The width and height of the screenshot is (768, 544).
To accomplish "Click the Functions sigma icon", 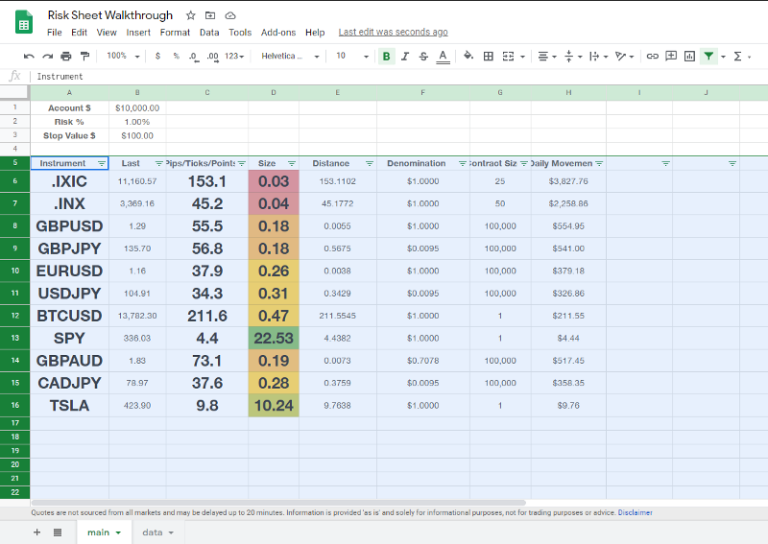I will [737, 57].
